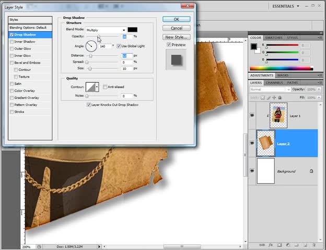The height and width of the screenshot is (250, 326).
Task: Enable the Stroke checkbox
Action: click(x=11, y=112)
